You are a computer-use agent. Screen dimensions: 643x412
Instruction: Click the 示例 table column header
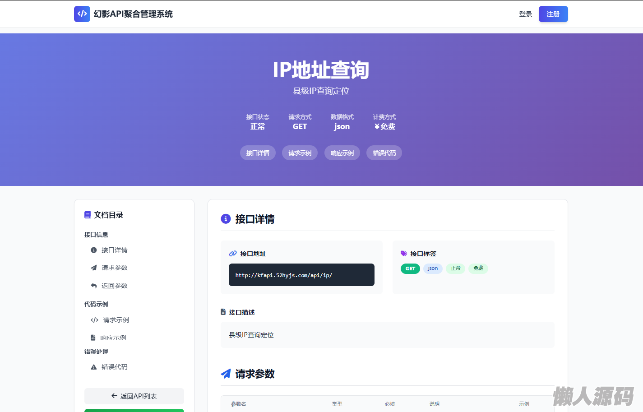[524, 404]
